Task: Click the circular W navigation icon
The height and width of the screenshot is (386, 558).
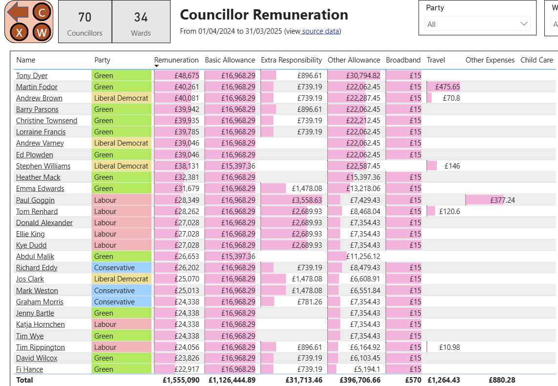Action: pyautogui.click(x=42, y=33)
